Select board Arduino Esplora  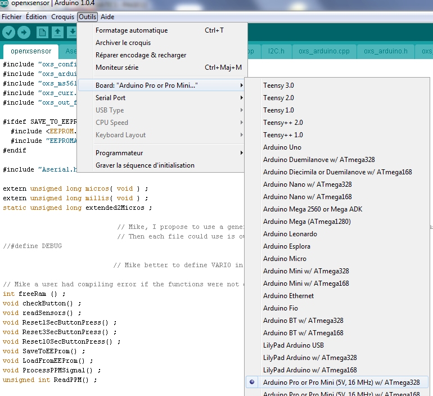click(337, 246)
